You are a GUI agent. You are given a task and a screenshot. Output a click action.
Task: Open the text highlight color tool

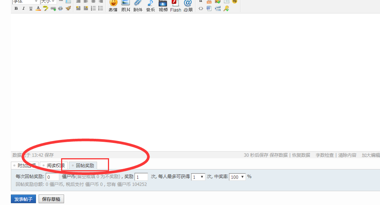click(46, 8)
